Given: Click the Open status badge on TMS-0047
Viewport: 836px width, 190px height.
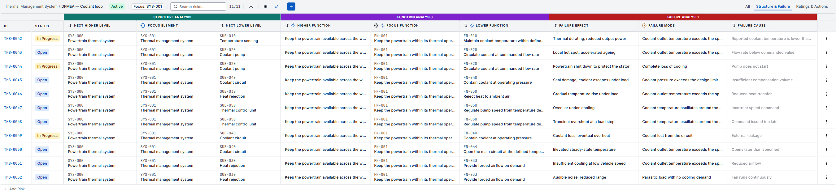Looking at the screenshot, I should pyautogui.click(x=42, y=108).
